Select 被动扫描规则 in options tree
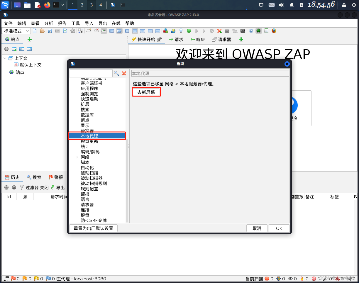Viewport: 359px width, 283px height. (94, 184)
